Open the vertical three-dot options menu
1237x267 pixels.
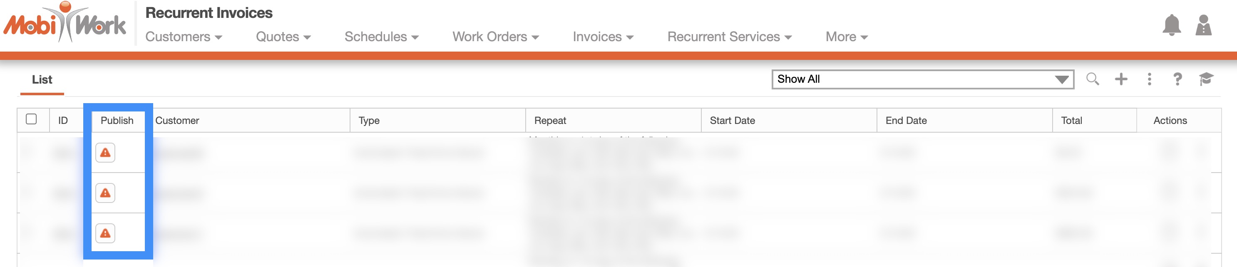pyautogui.click(x=1149, y=79)
